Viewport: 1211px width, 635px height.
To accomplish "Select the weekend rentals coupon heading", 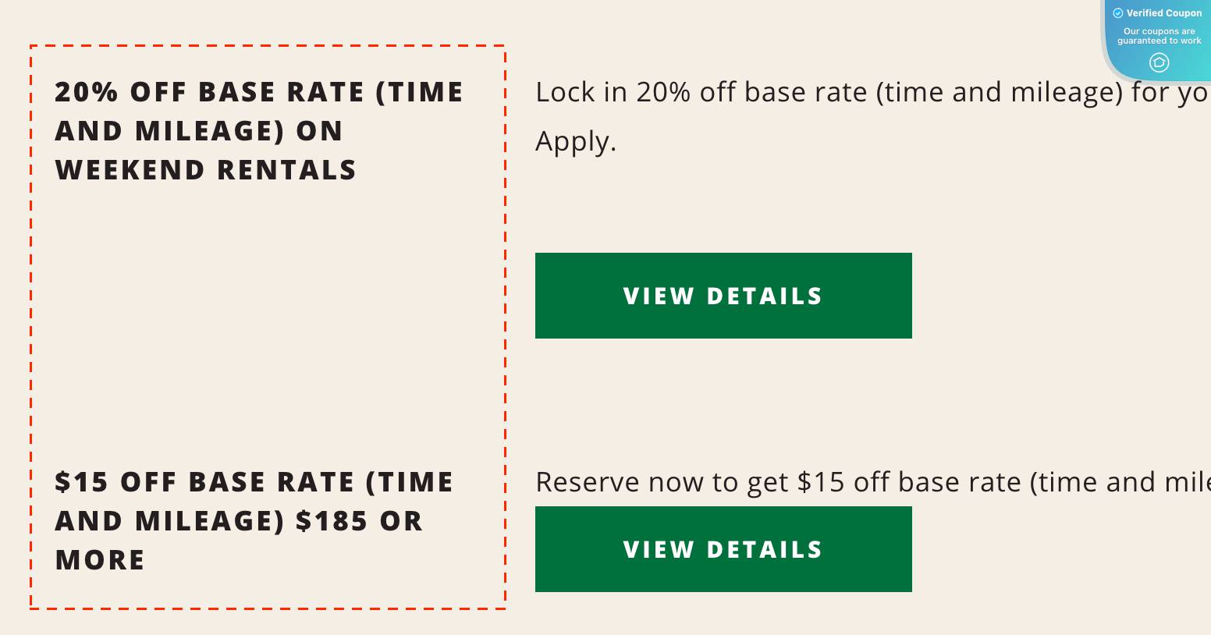I will point(257,130).
